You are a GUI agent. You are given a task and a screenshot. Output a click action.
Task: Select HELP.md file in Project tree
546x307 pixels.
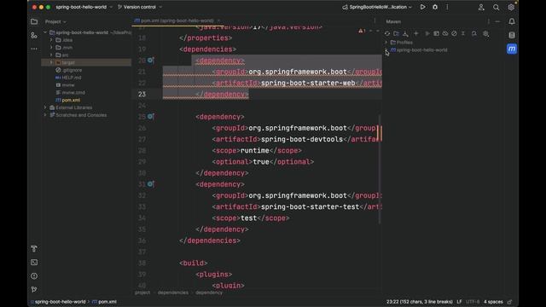(x=72, y=78)
